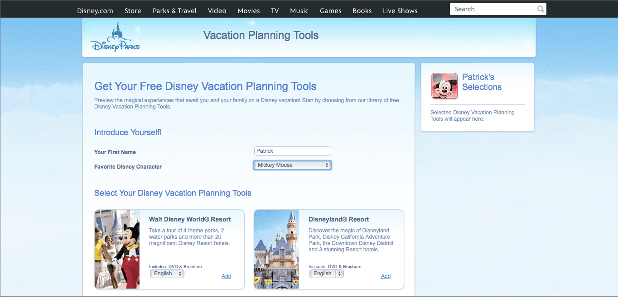
Task: Click the Get Your Free Disney Vacation Planning Tools heading
Action: tap(205, 86)
